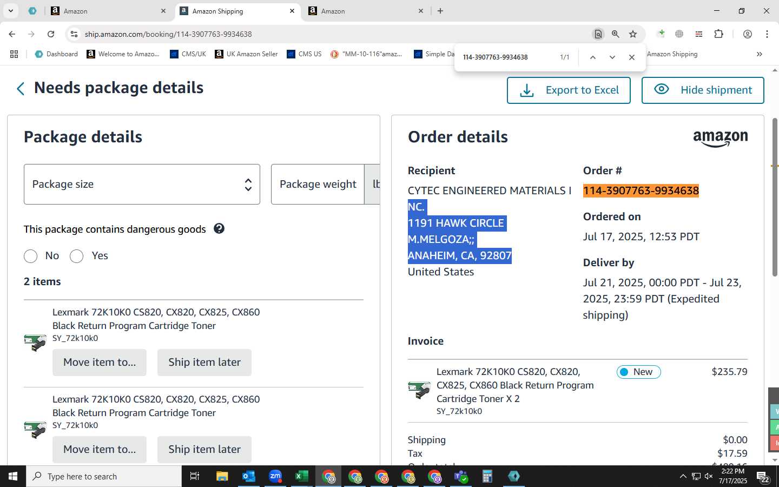This screenshot has width=779, height=487.
Task: Show hidden system tray icons chevron
Action: [x=683, y=476]
